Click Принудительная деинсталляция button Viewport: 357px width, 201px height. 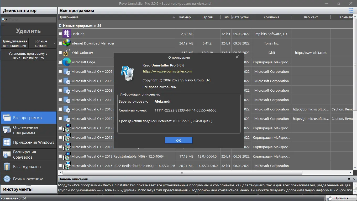pyautogui.click(x=14, y=43)
